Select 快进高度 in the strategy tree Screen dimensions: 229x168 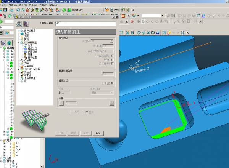tap(29, 66)
